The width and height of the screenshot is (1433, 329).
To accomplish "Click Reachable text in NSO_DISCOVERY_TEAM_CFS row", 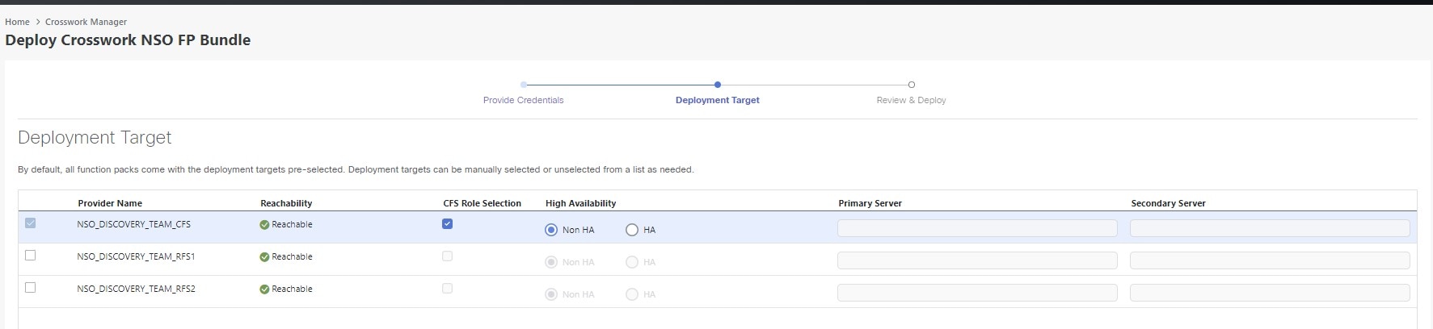I will (292, 224).
